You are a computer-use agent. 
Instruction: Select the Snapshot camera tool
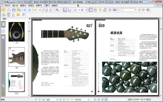click(115, 10)
